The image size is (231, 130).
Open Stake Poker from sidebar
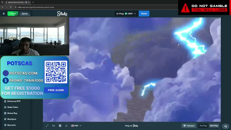13,107
